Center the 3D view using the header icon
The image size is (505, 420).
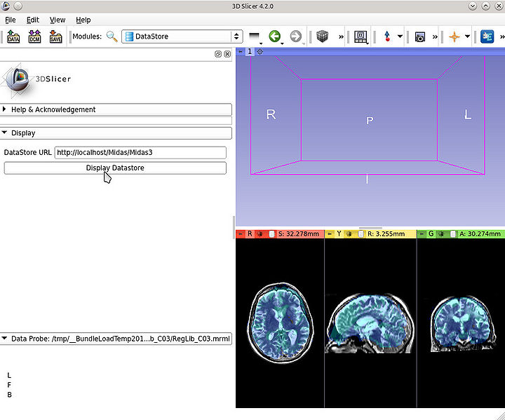pyautogui.click(x=260, y=52)
